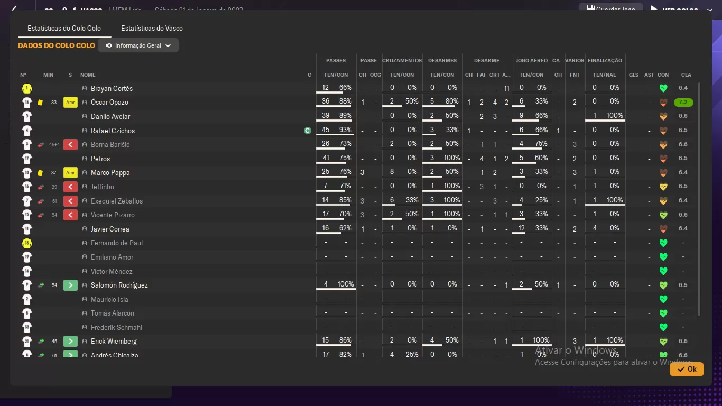Sort by MIN column header

pyautogui.click(x=49, y=75)
